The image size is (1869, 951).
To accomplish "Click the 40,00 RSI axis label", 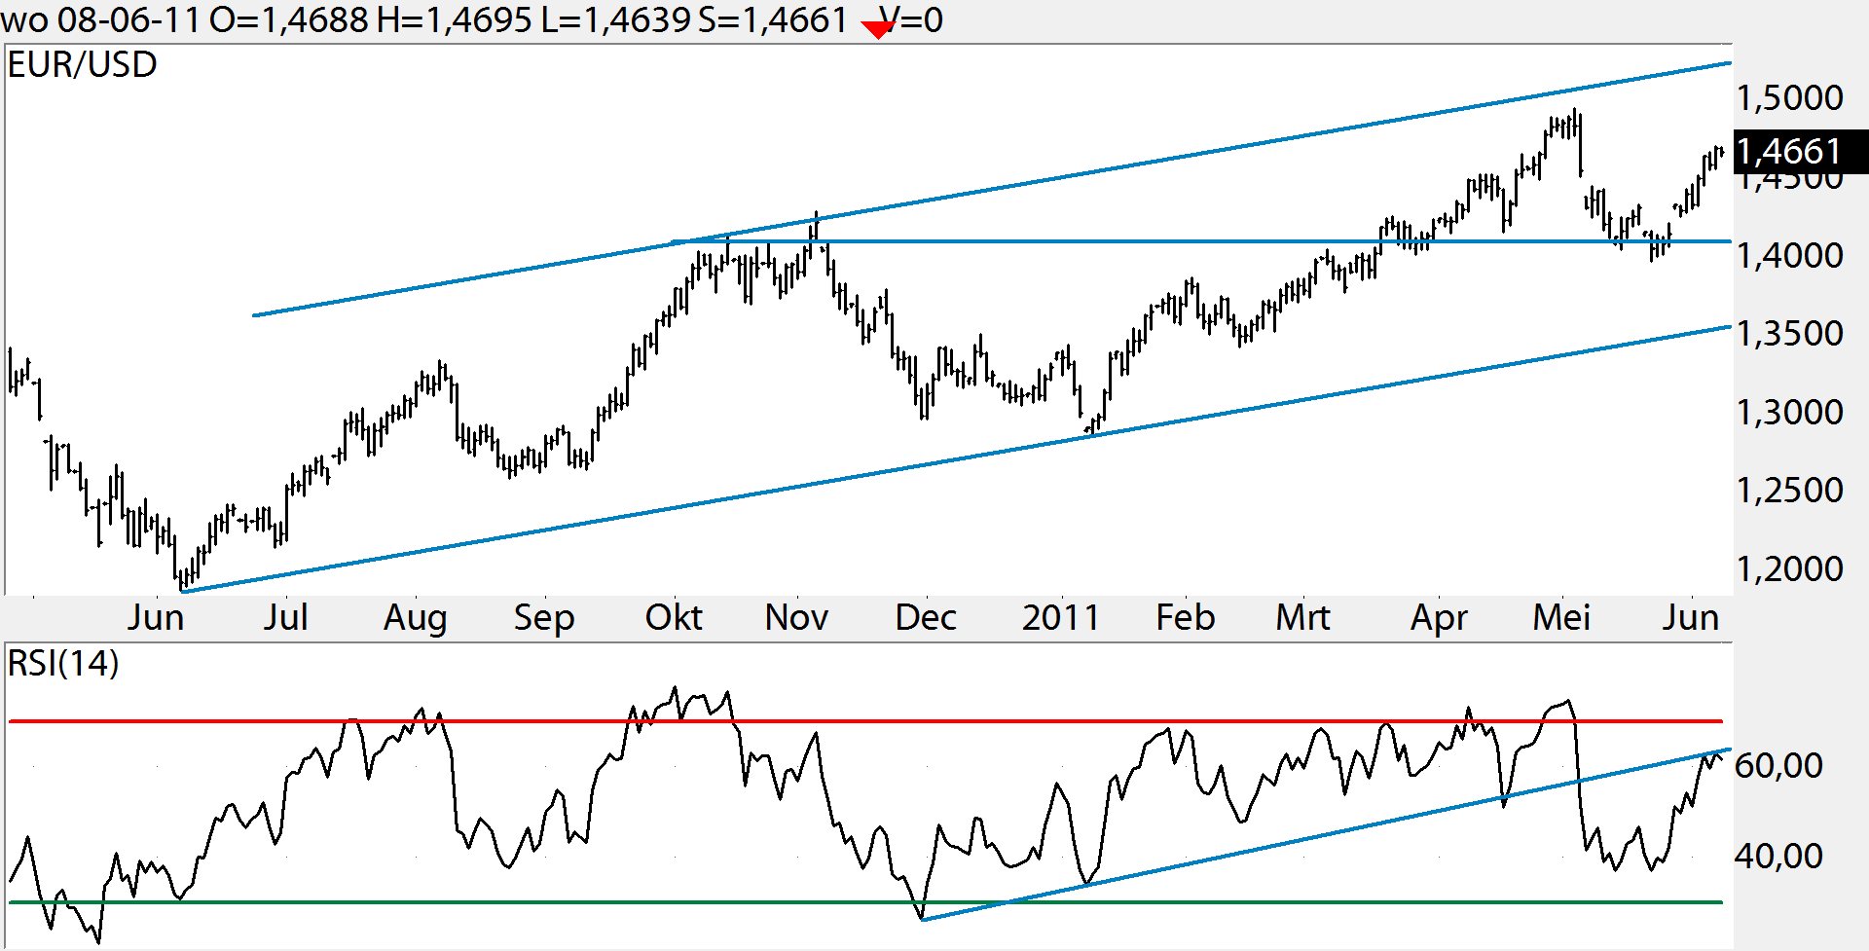I will [1778, 857].
